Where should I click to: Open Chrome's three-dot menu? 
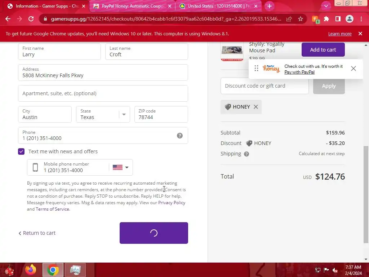361,19
